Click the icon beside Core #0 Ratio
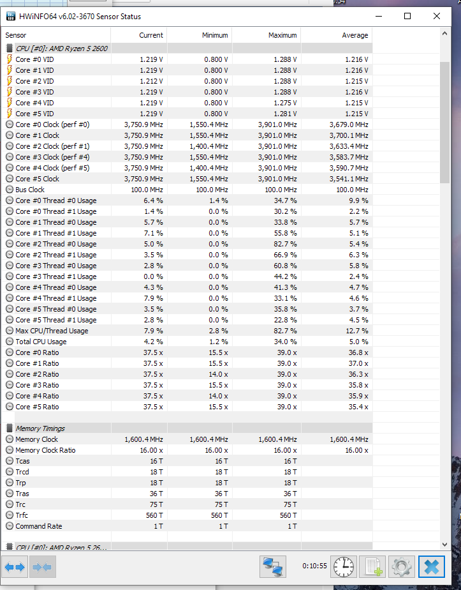Screen dimensions: 461x590 pyautogui.click(x=10, y=352)
